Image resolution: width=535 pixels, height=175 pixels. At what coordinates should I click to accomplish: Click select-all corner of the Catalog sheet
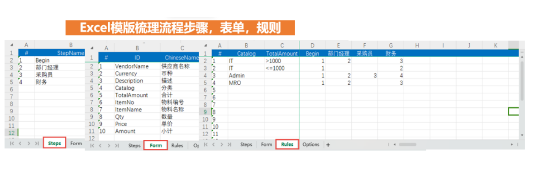(205, 46)
